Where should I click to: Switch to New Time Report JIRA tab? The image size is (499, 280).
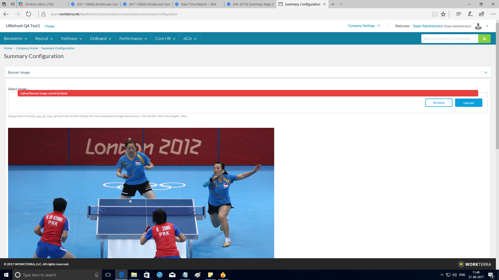[199, 4]
